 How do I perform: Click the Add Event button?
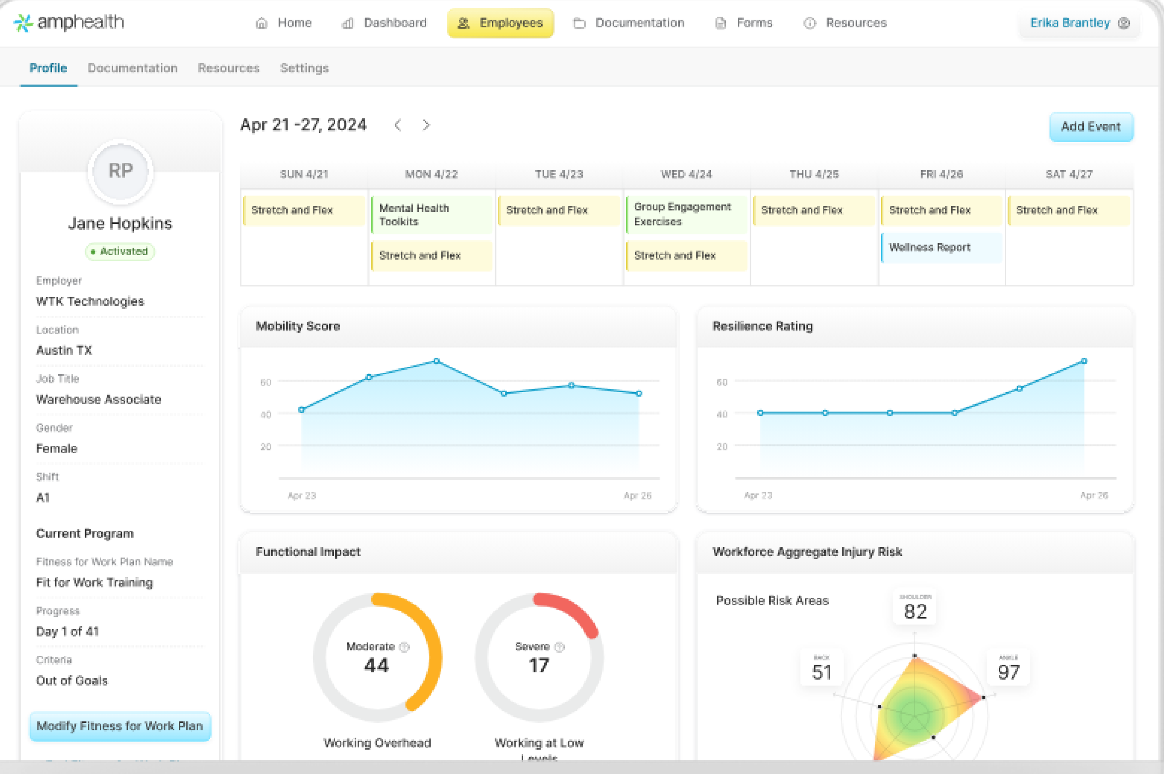pyautogui.click(x=1091, y=127)
